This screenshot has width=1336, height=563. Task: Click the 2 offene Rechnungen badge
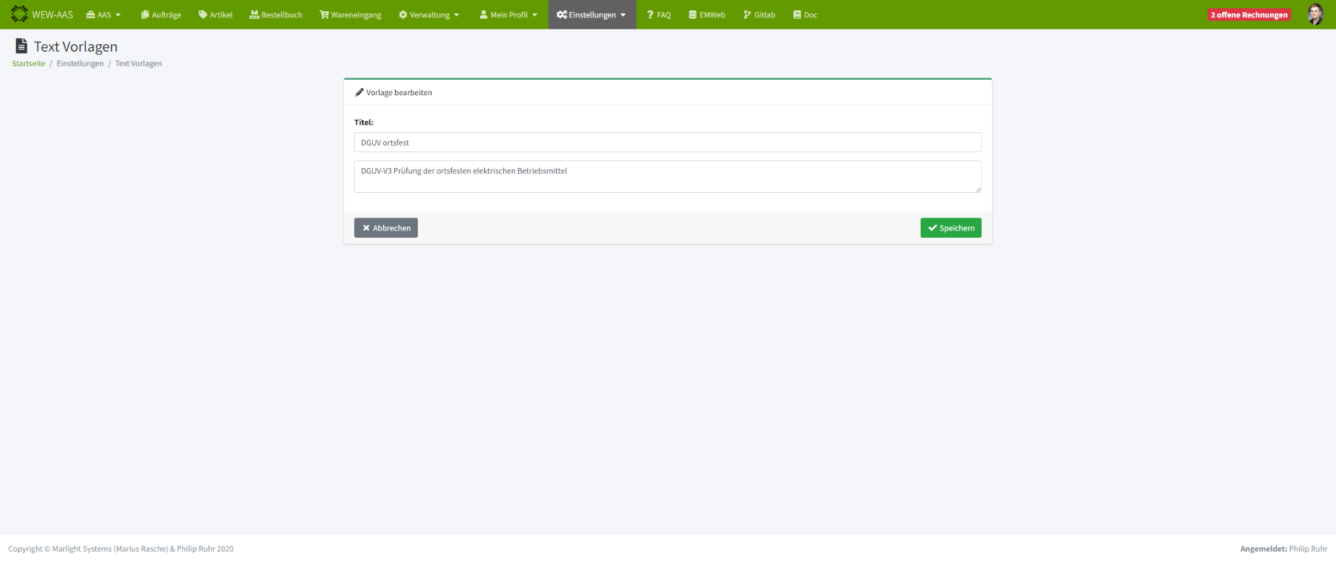click(1248, 15)
